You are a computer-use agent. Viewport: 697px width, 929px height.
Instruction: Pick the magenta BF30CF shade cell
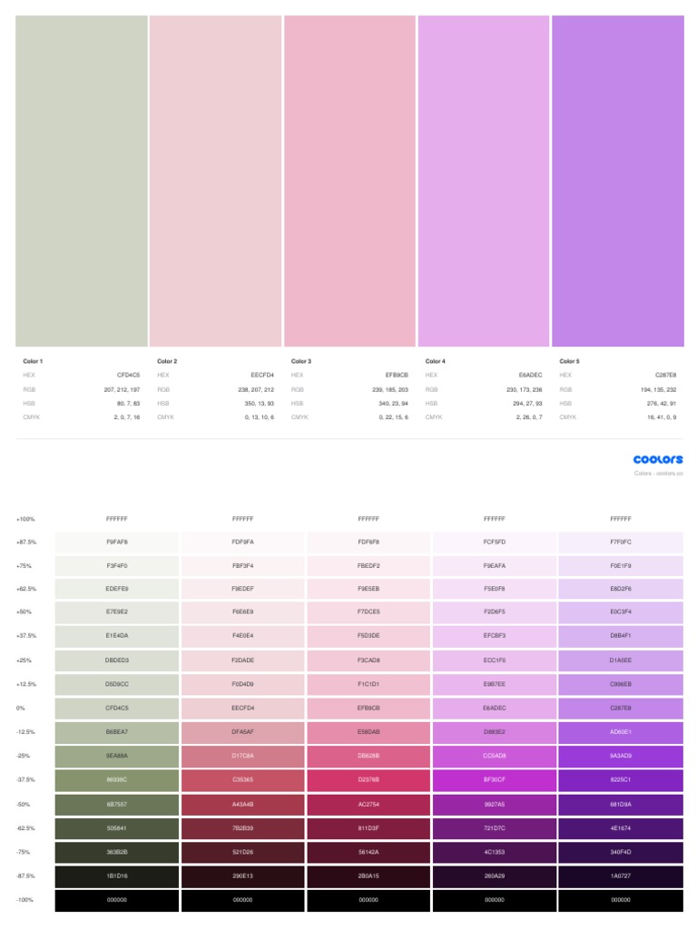[495, 779]
